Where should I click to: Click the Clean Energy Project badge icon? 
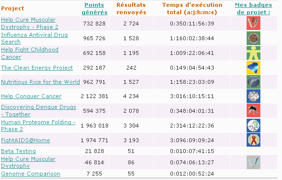(x=253, y=68)
